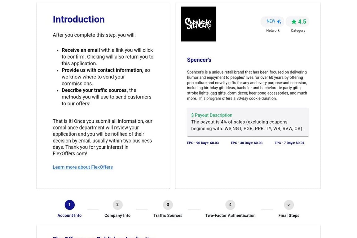Viewport: 357px width, 238px height.
Task: Click the Final Steps label
Action: pos(289,215)
